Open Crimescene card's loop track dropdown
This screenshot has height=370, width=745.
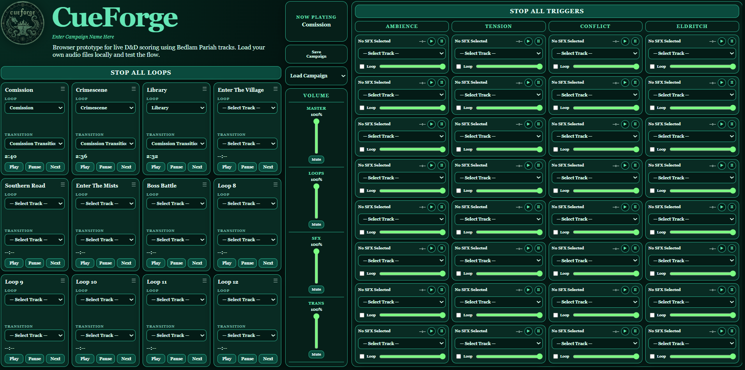(x=106, y=108)
